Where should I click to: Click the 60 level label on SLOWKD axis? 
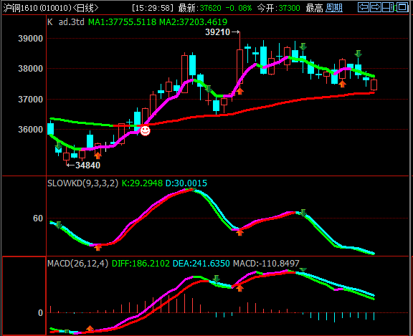(x=38, y=219)
